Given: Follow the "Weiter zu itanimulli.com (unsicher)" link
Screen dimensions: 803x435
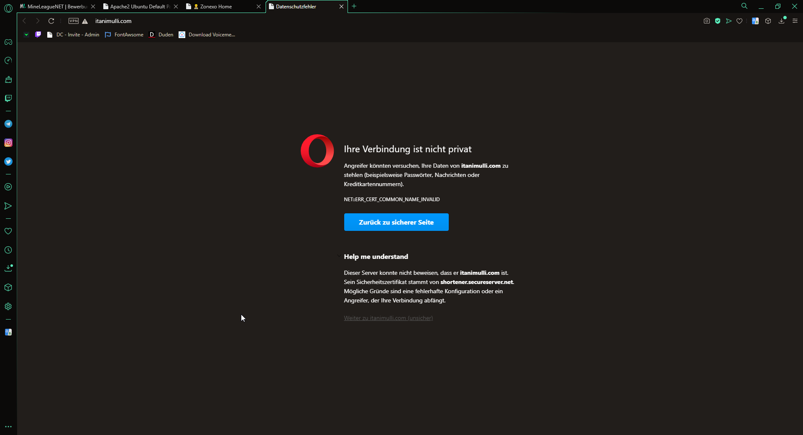Looking at the screenshot, I should (388, 318).
